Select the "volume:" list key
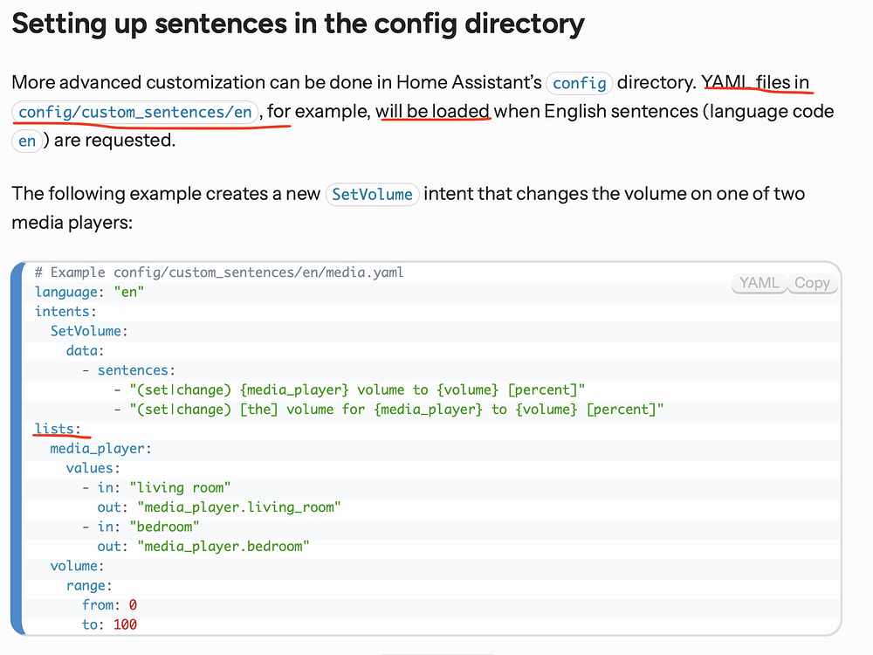The image size is (873, 655). click(75, 565)
